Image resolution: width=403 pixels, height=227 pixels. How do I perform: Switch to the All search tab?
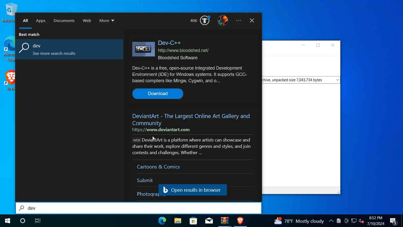(x=25, y=21)
